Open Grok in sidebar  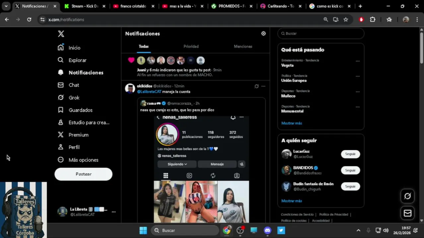[68, 98]
